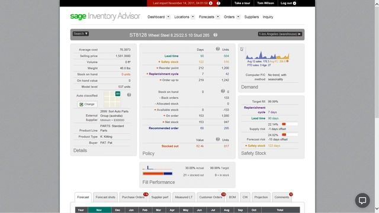Click the page vertical scrollbar down arrow
Screen dimensions: 379x213
[377, 209]
